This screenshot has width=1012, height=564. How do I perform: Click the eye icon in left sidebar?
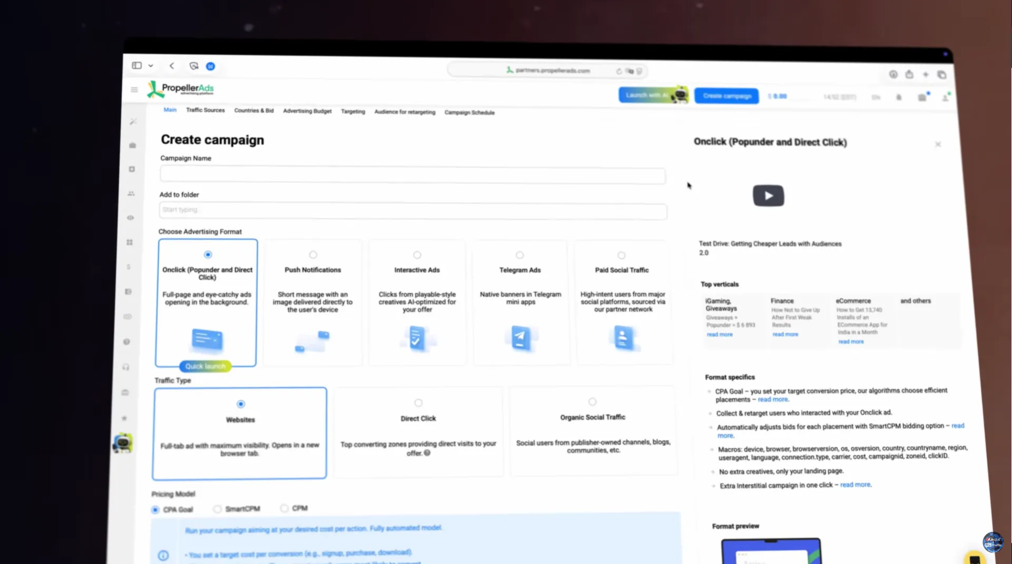(x=131, y=218)
